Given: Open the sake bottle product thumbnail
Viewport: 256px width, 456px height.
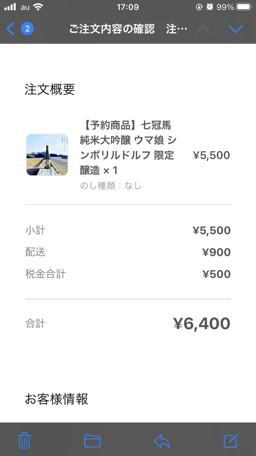Looking at the screenshot, I should [47, 155].
